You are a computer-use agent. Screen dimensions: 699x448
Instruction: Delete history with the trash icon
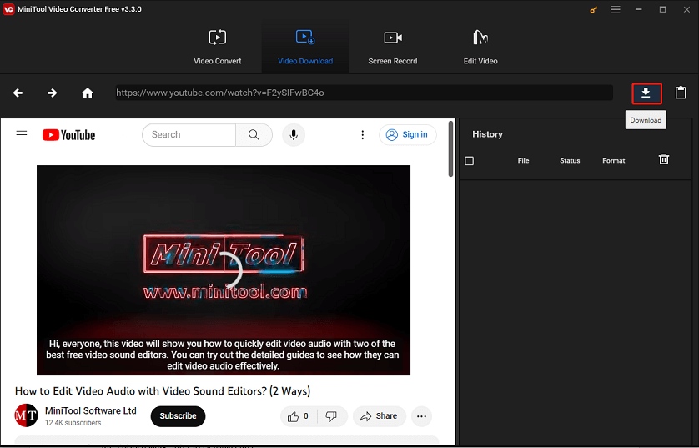[x=664, y=159]
